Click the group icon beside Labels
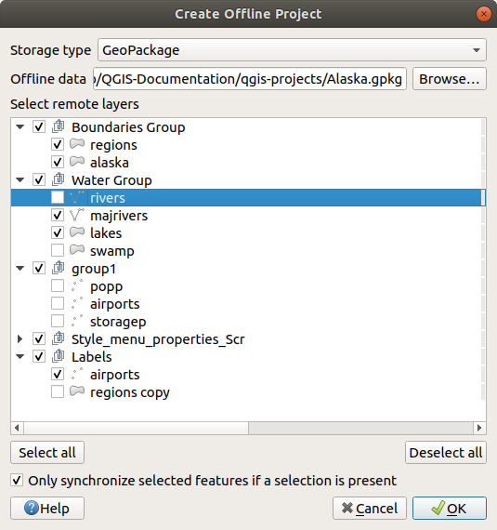This screenshot has height=530, width=497. point(59,356)
